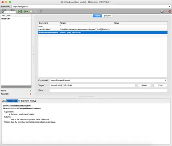Click the Target input field
Screen dimensions: 172x146
[x=92, y=85]
